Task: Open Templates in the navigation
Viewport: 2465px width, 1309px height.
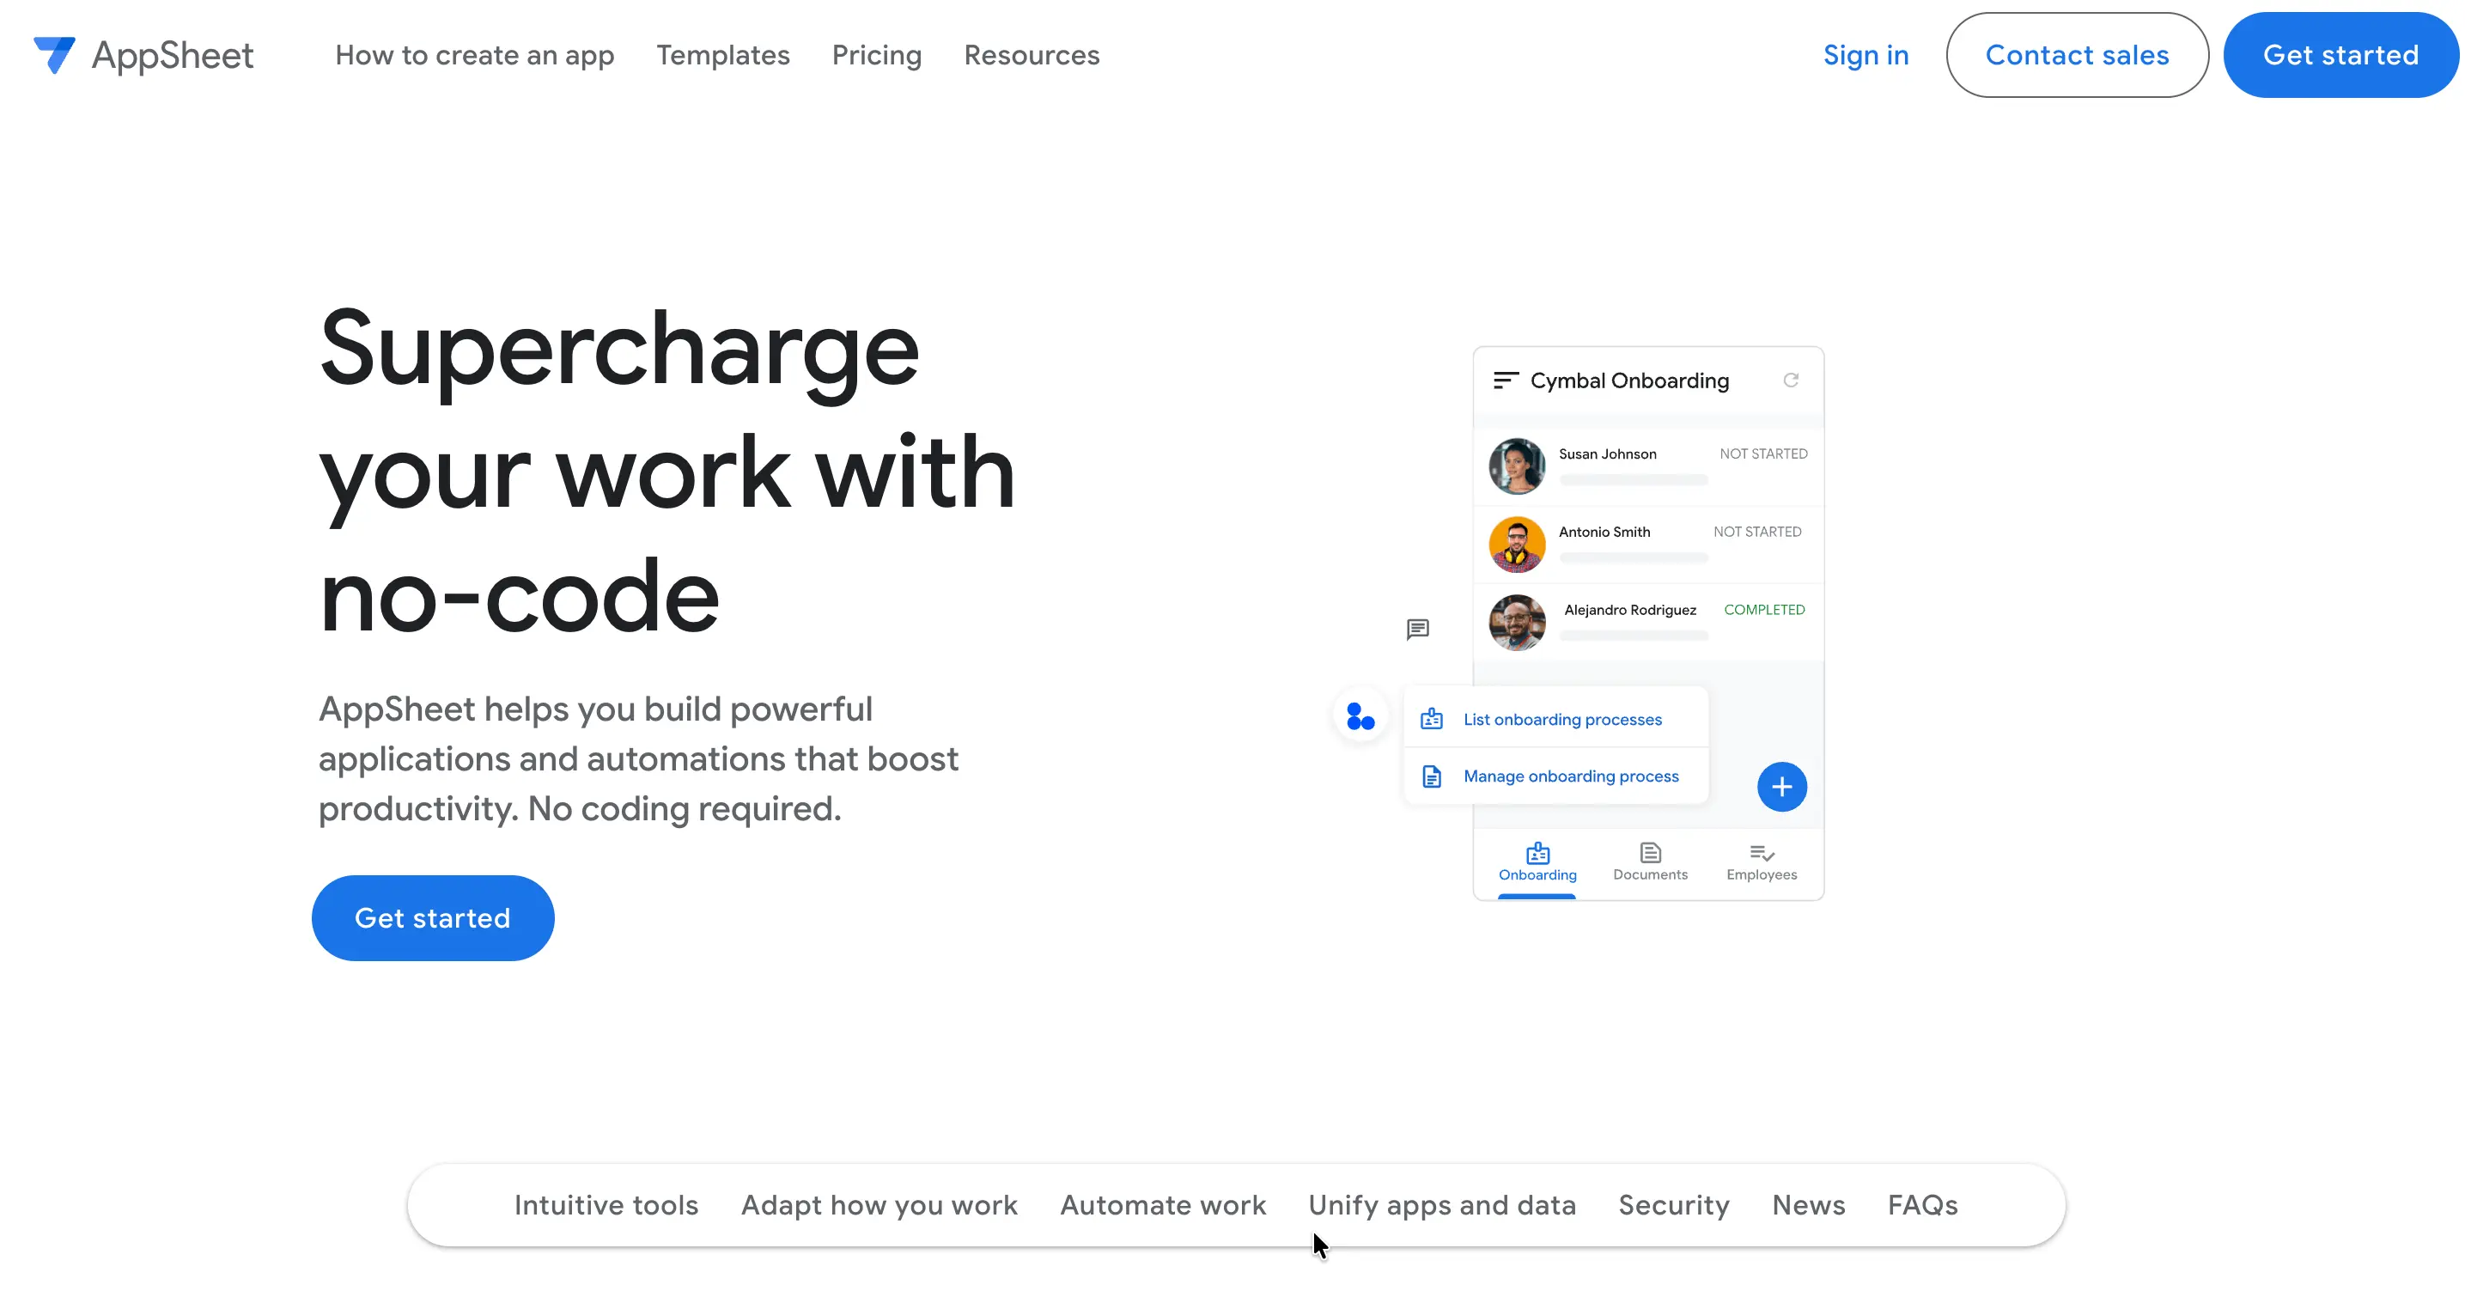Action: [x=722, y=55]
